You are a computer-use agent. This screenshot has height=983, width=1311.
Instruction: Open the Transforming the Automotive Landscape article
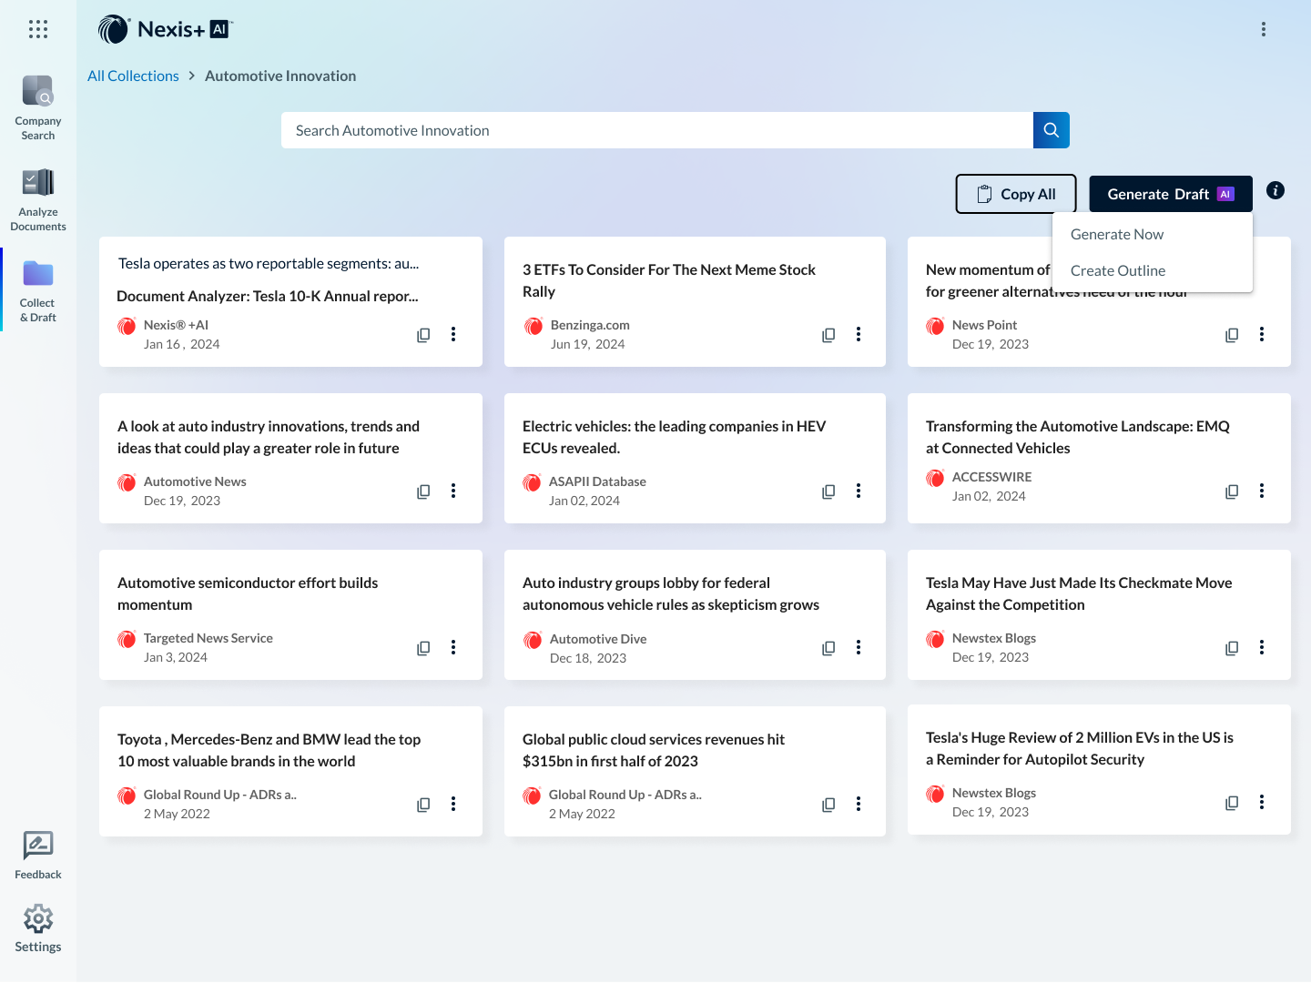[1078, 437]
